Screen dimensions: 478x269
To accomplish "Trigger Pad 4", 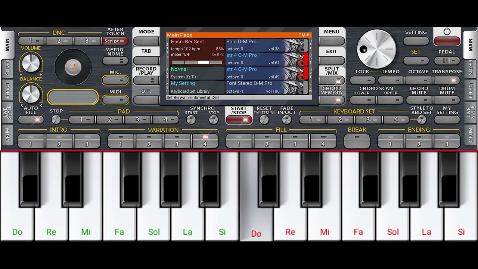I will coord(166,120).
